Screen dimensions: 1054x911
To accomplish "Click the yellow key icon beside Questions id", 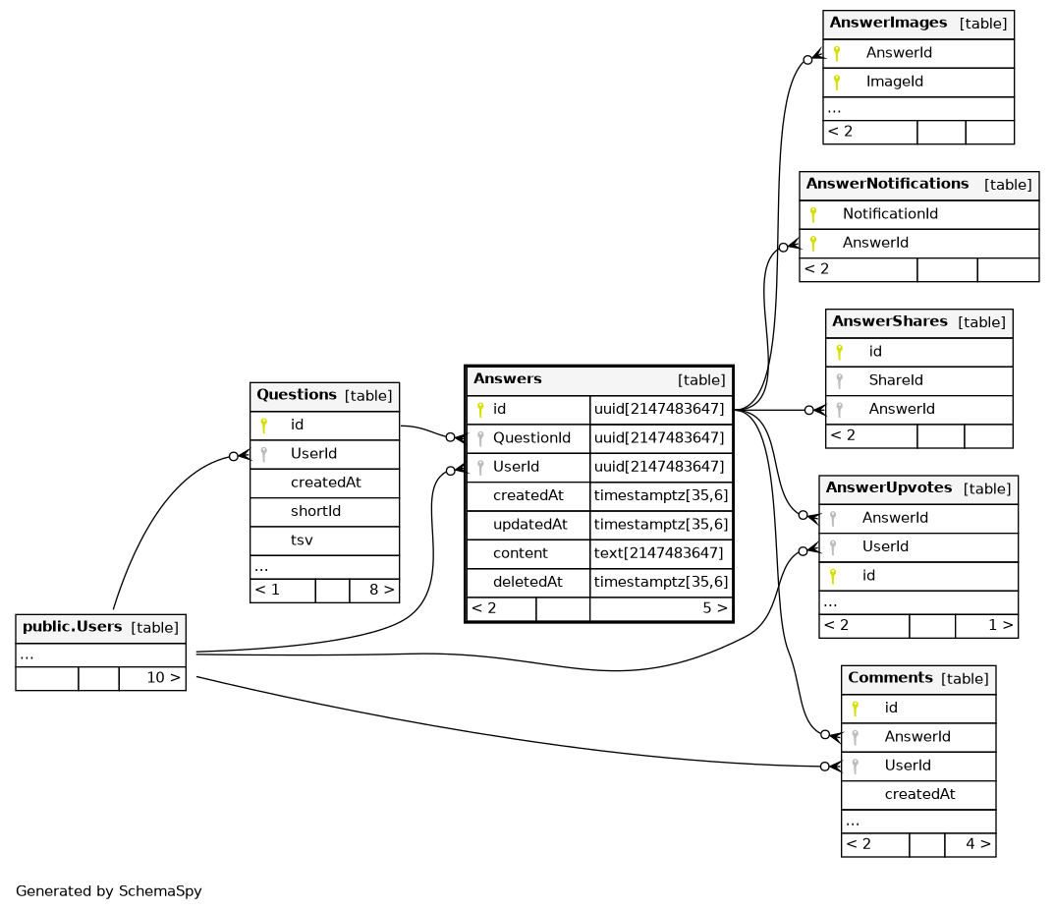I will click(x=263, y=426).
